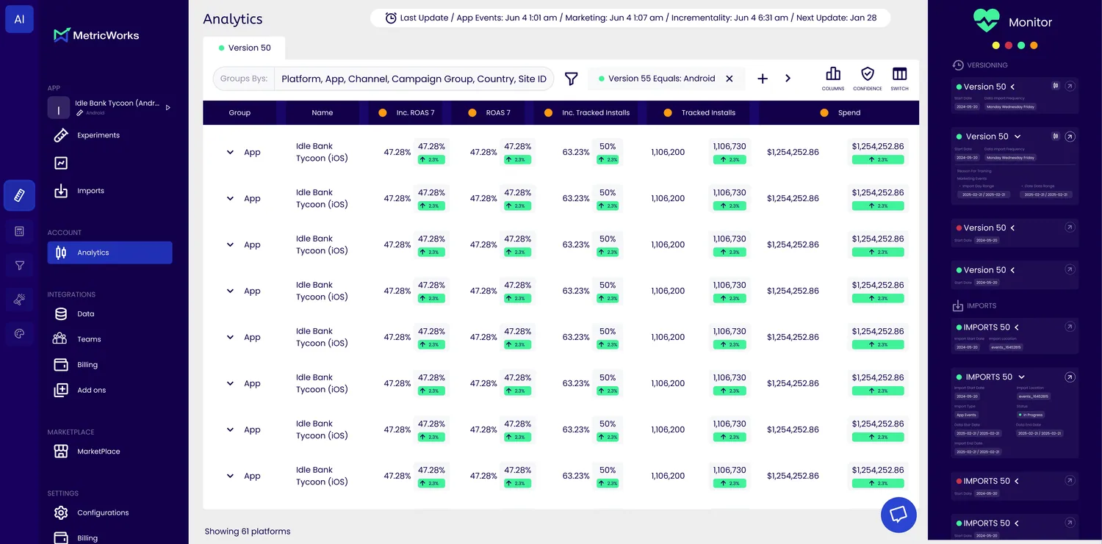Expand the red-dot Version 50 card

(x=1012, y=228)
